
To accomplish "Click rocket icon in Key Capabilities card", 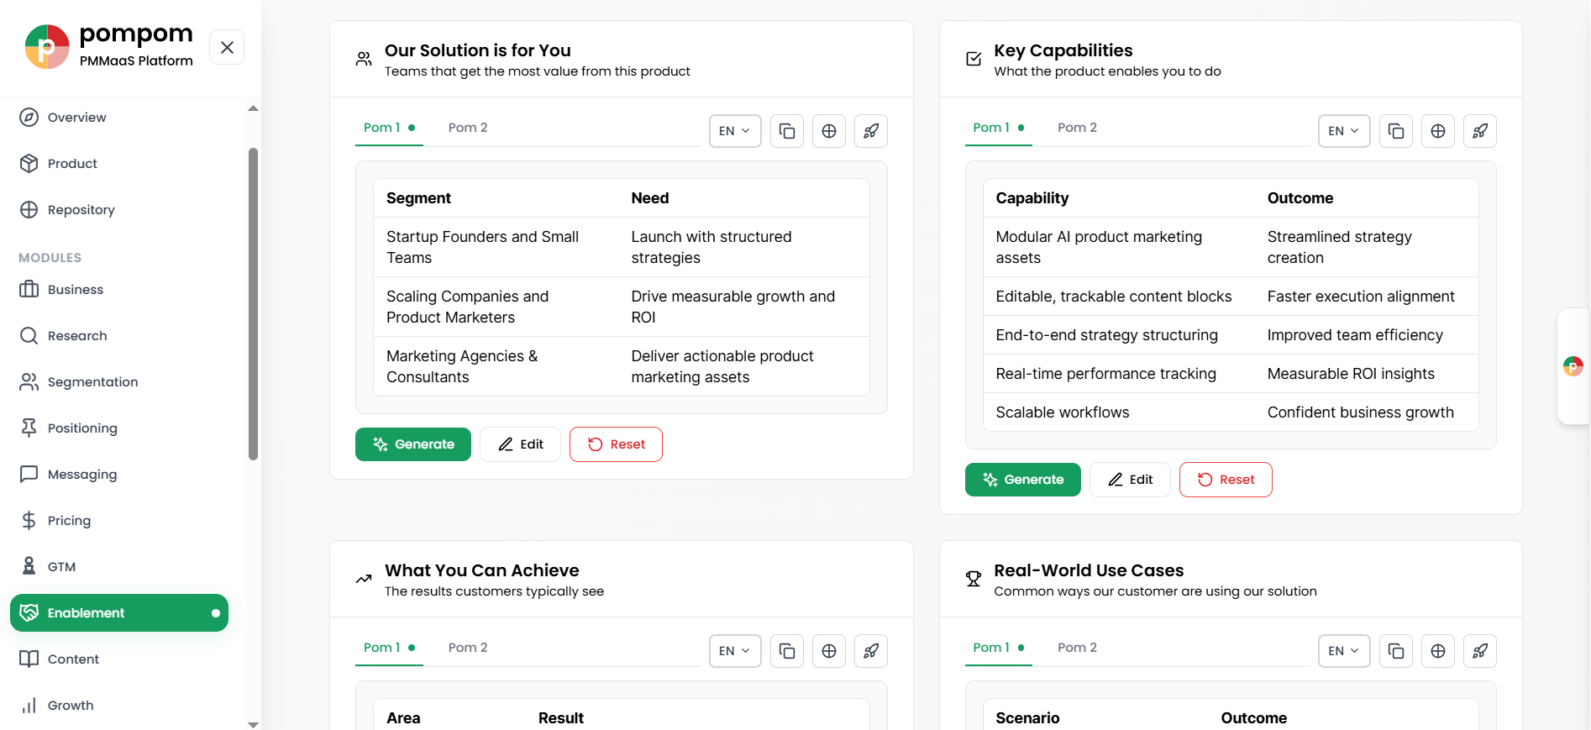I will click(1480, 131).
